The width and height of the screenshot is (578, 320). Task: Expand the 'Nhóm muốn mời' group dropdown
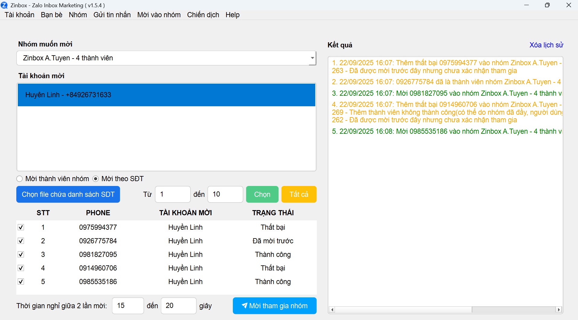(312, 58)
